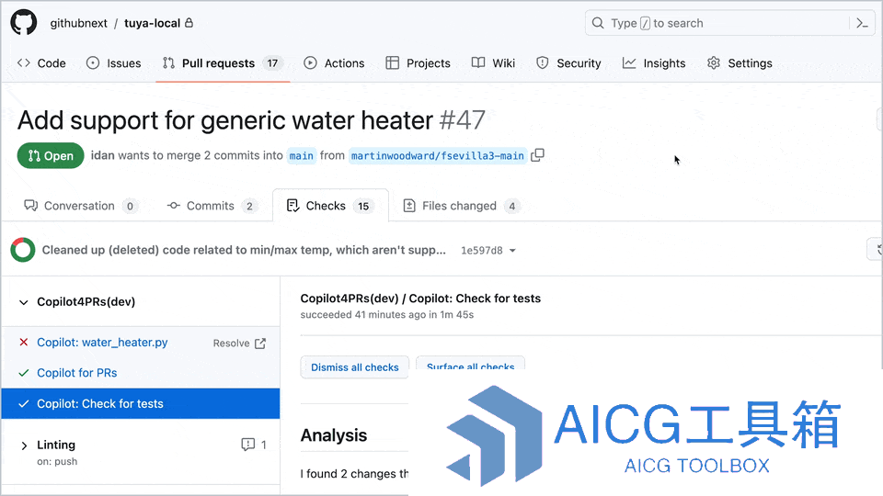
Task: Open the command palette icon in search bar
Action: (862, 23)
